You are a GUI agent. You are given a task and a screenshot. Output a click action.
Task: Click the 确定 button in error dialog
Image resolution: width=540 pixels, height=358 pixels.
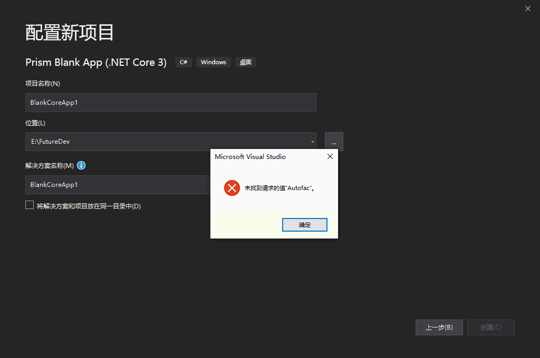[304, 225]
